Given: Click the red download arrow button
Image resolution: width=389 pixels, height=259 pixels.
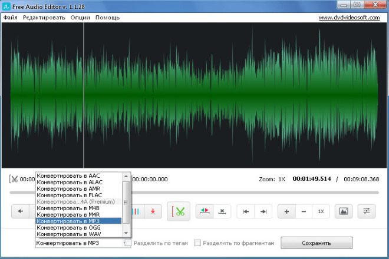Looking at the screenshot, I should coord(153,211).
